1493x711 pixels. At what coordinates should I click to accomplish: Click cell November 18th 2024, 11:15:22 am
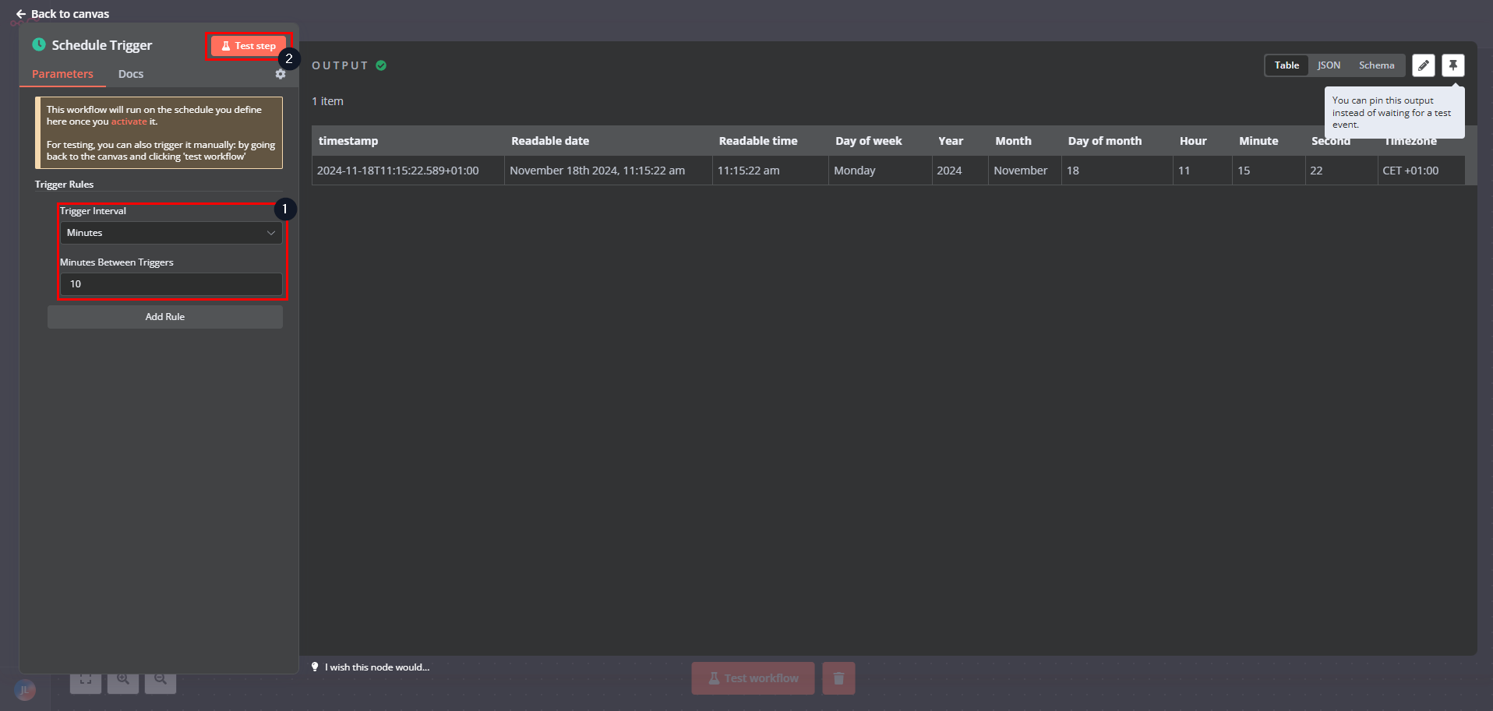(609, 171)
